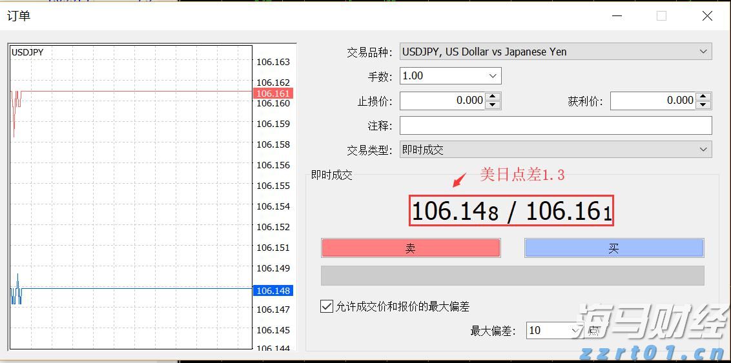Click the USDJPY label on the tick chart
This screenshot has width=731, height=363.
[x=28, y=52]
